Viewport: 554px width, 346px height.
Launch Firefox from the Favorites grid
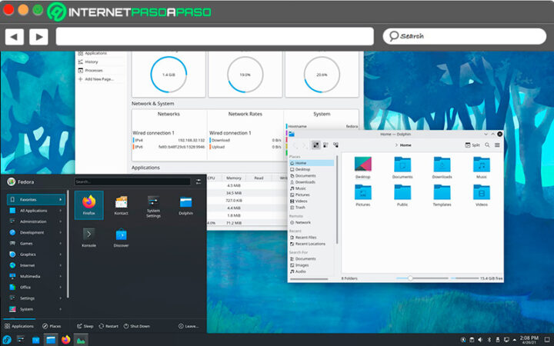(89, 205)
